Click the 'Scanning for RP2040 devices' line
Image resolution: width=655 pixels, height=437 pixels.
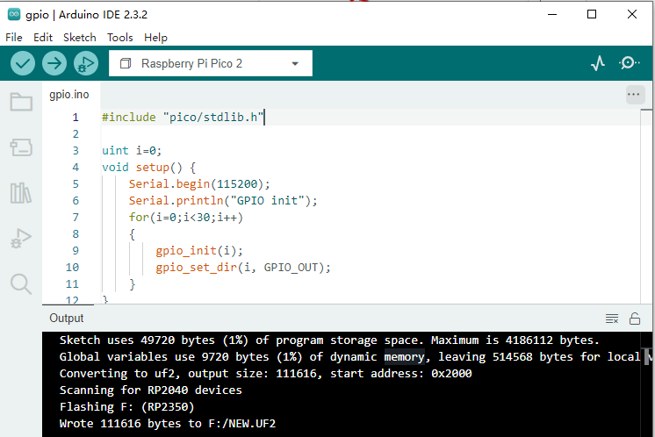(x=151, y=390)
